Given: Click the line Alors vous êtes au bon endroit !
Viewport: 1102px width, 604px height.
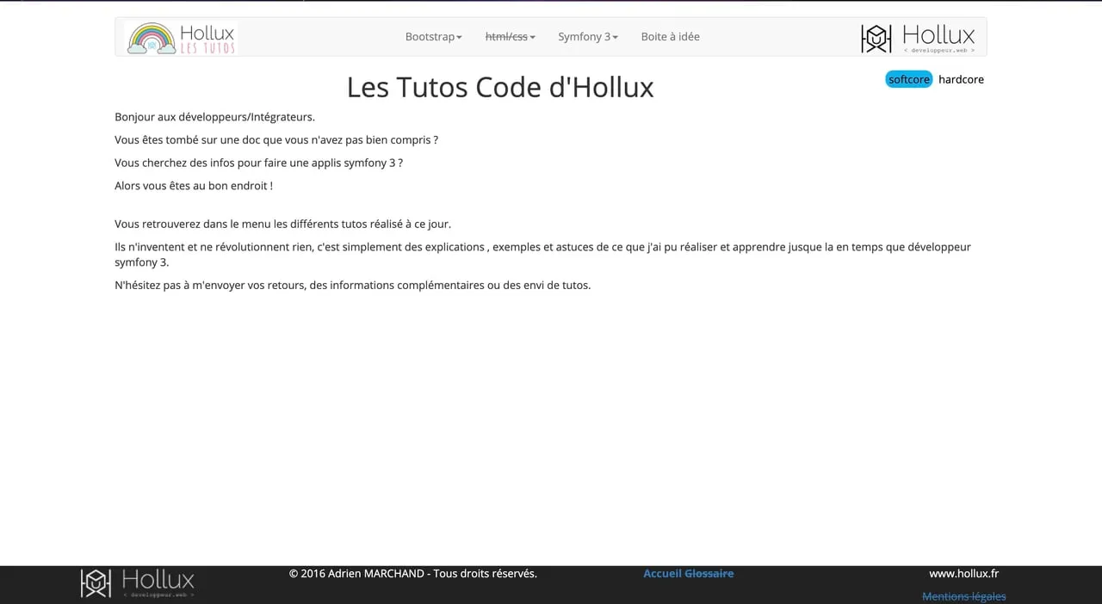Looking at the screenshot, I should 194,186.
